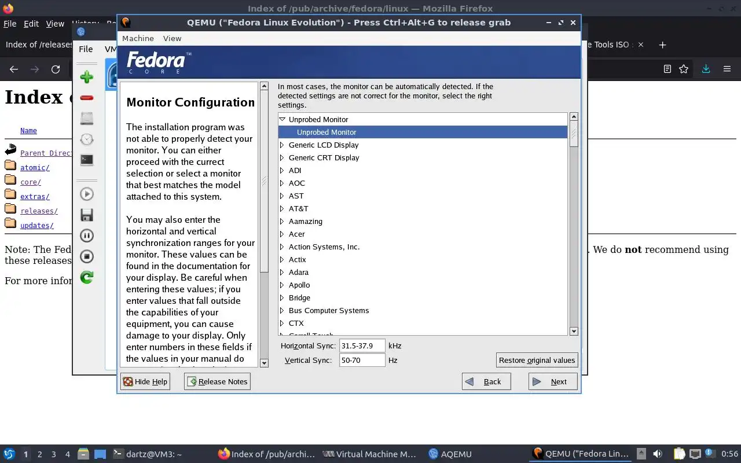Click the volume speaker tray icon
This screenshot has height=463, width=741.
pyautogui.click(x=658, y=454)
